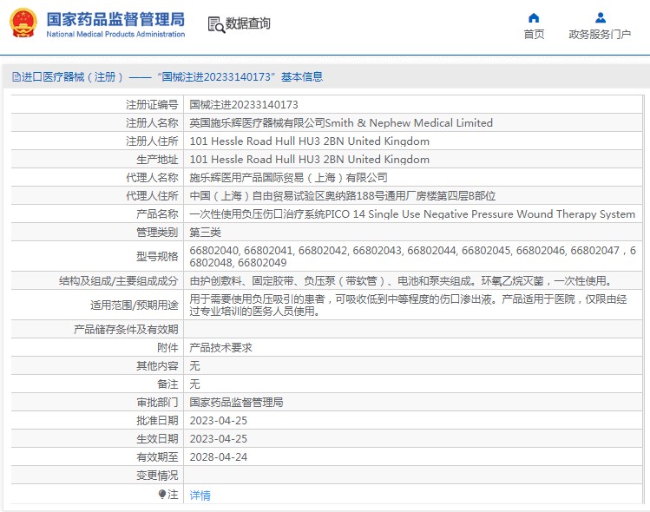
Task: Click product name PICO 14 Single Use value
Action: click(412, 214)
